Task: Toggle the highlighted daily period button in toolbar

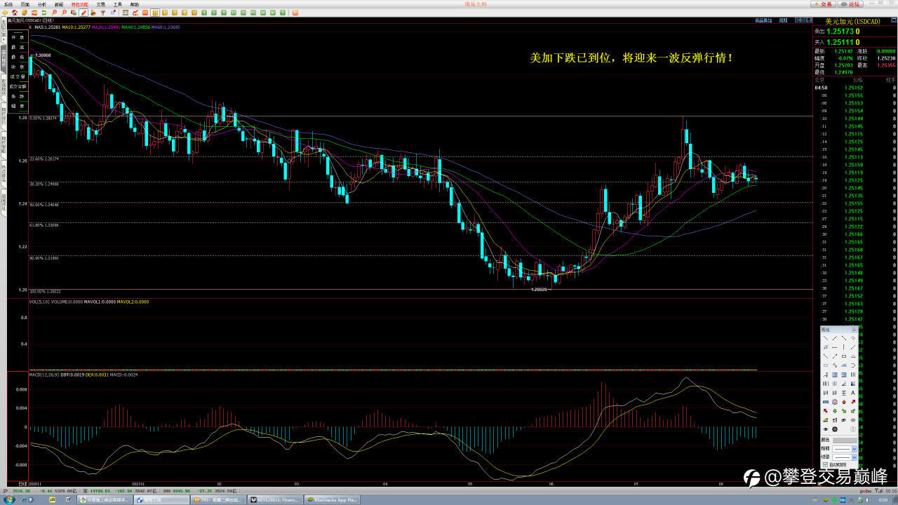Action: (155, 13)
